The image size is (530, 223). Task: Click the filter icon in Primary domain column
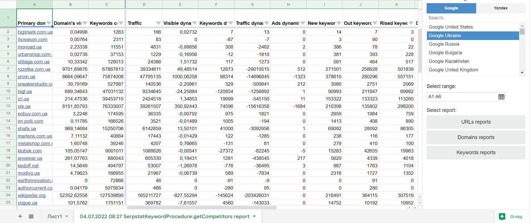coord(49,23)
